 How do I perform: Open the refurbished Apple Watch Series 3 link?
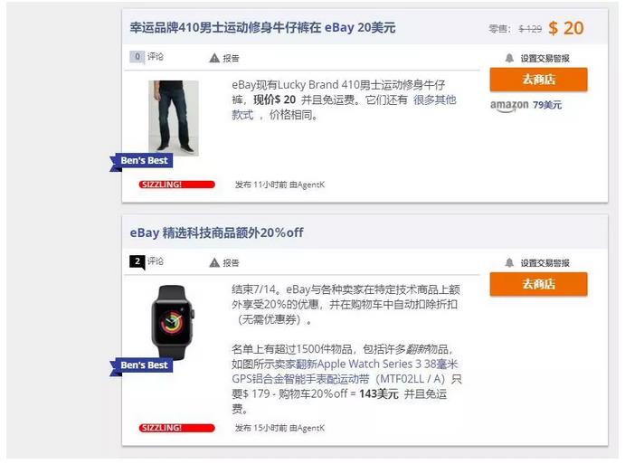pos(346,371)
